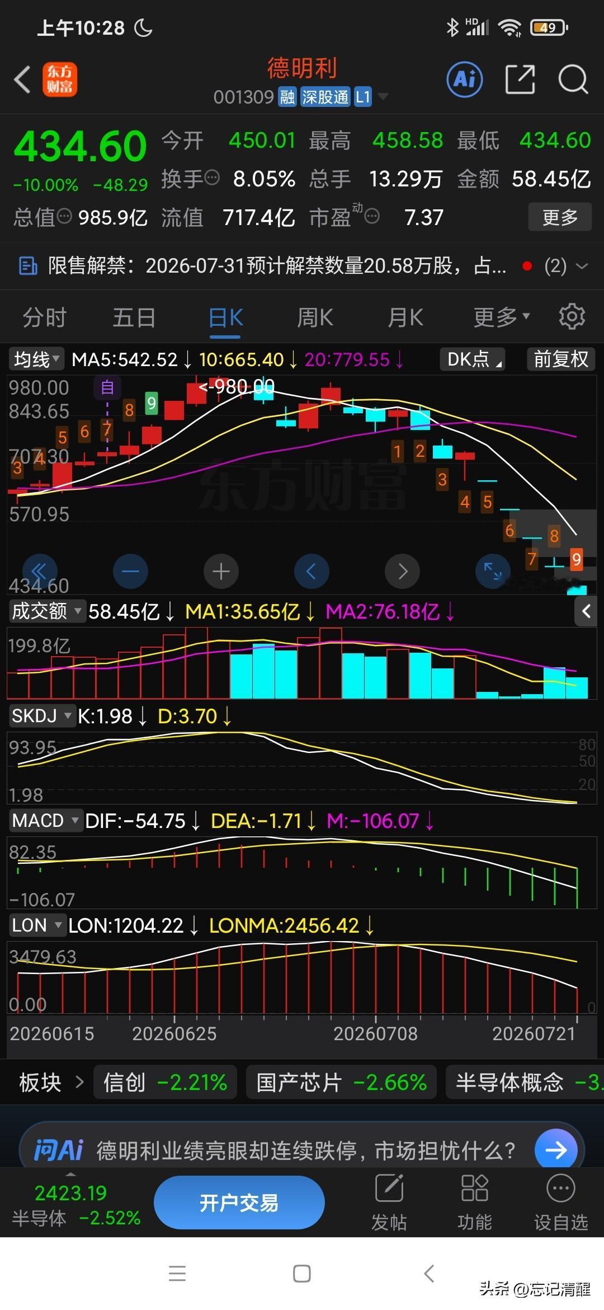This screenshot has width=604, height=1310.
Task: Send the 问Ai question with arrow button
Action: (556, 1150)
